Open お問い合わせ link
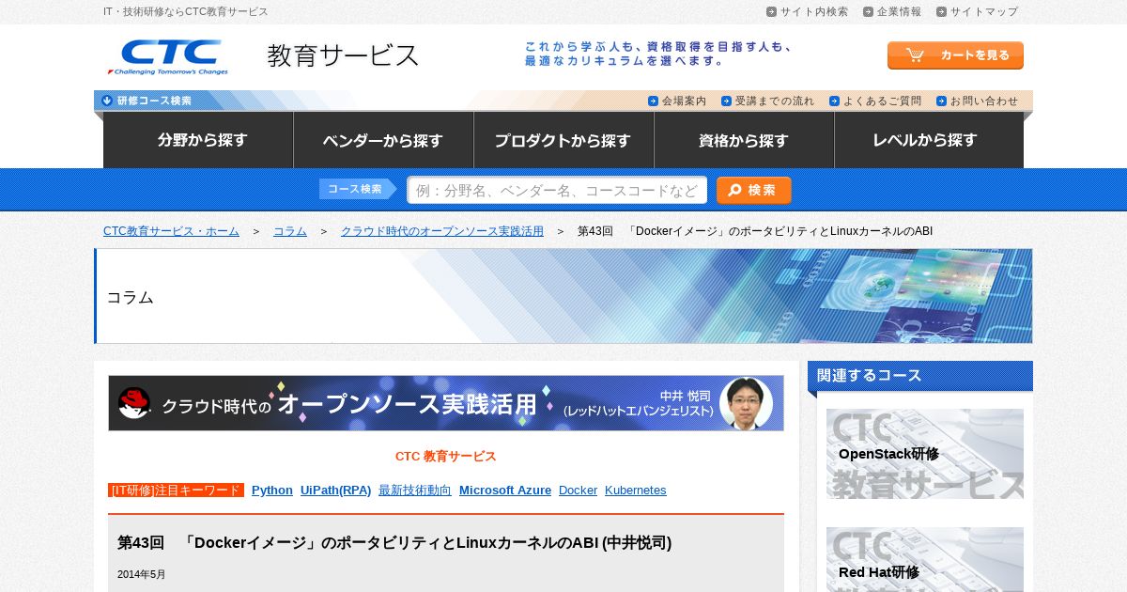Viewport: 1127px width, 592px height. point(983,101)
